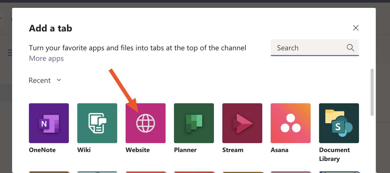Click the search magnifier icon
This screenshot has width=390, height=173.
coord(350,48)
